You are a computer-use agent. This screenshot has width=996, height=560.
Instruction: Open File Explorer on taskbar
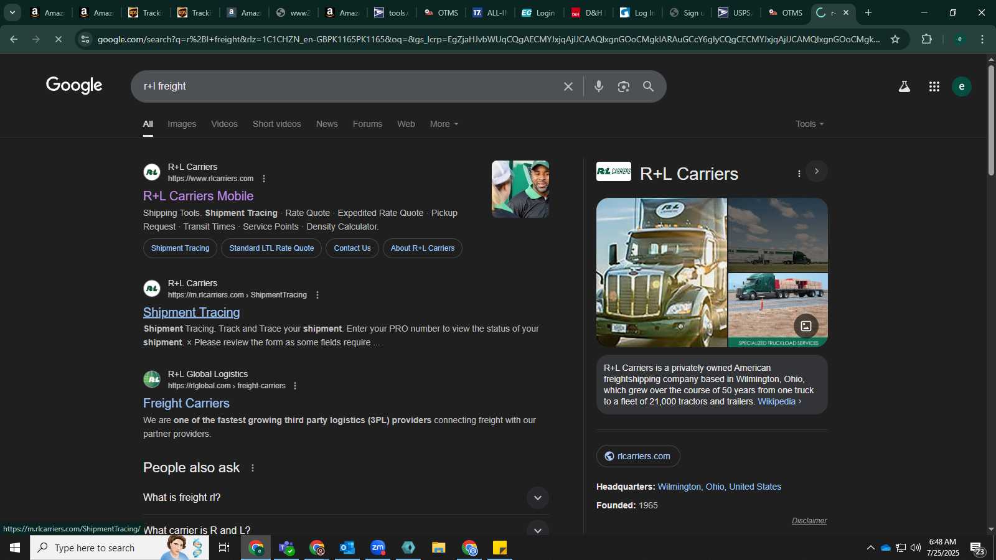(439, 548)
